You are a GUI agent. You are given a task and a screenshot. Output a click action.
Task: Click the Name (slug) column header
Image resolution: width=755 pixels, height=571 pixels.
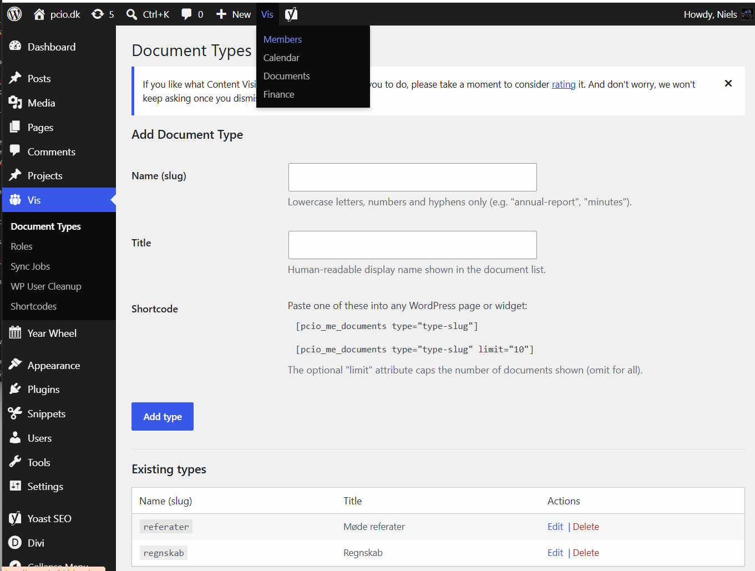pos(165,501)
